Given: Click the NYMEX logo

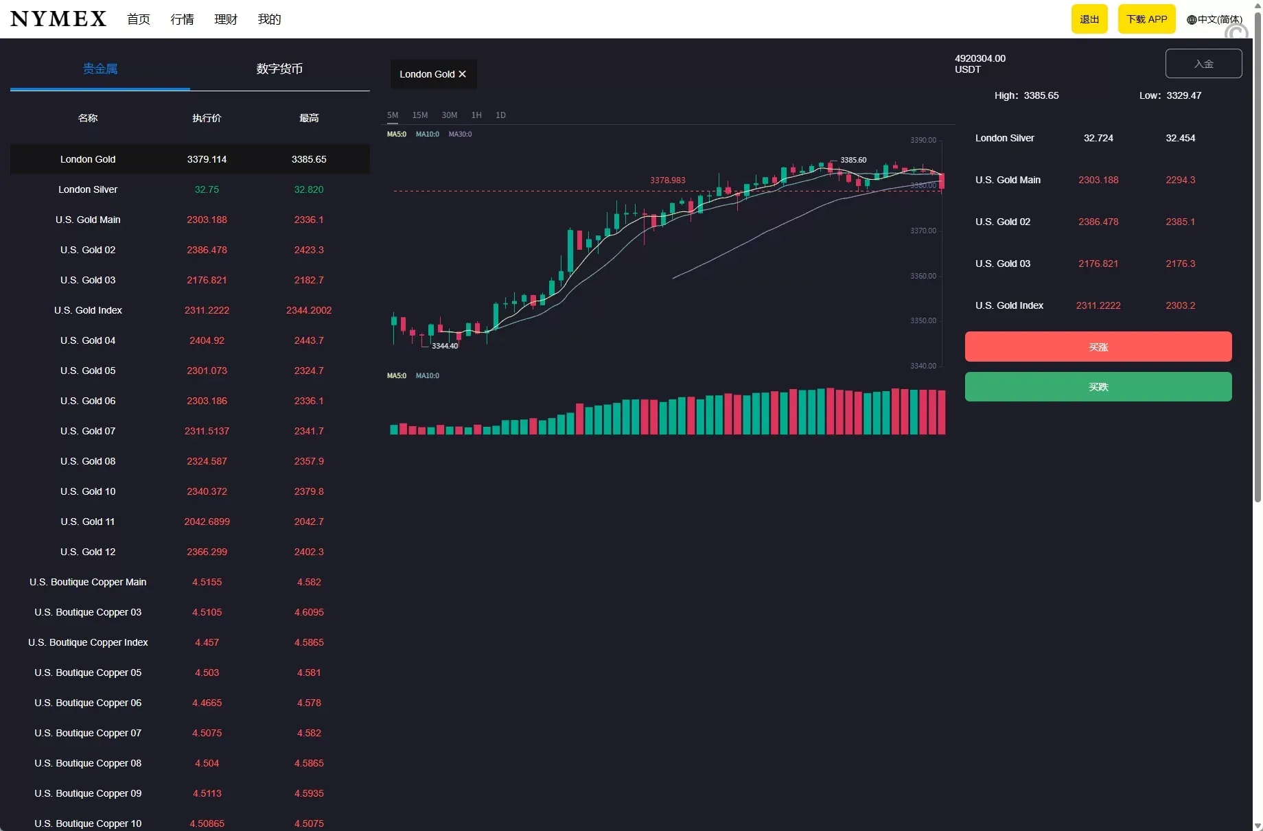Looking at the screenshot, I should [58, 19].
